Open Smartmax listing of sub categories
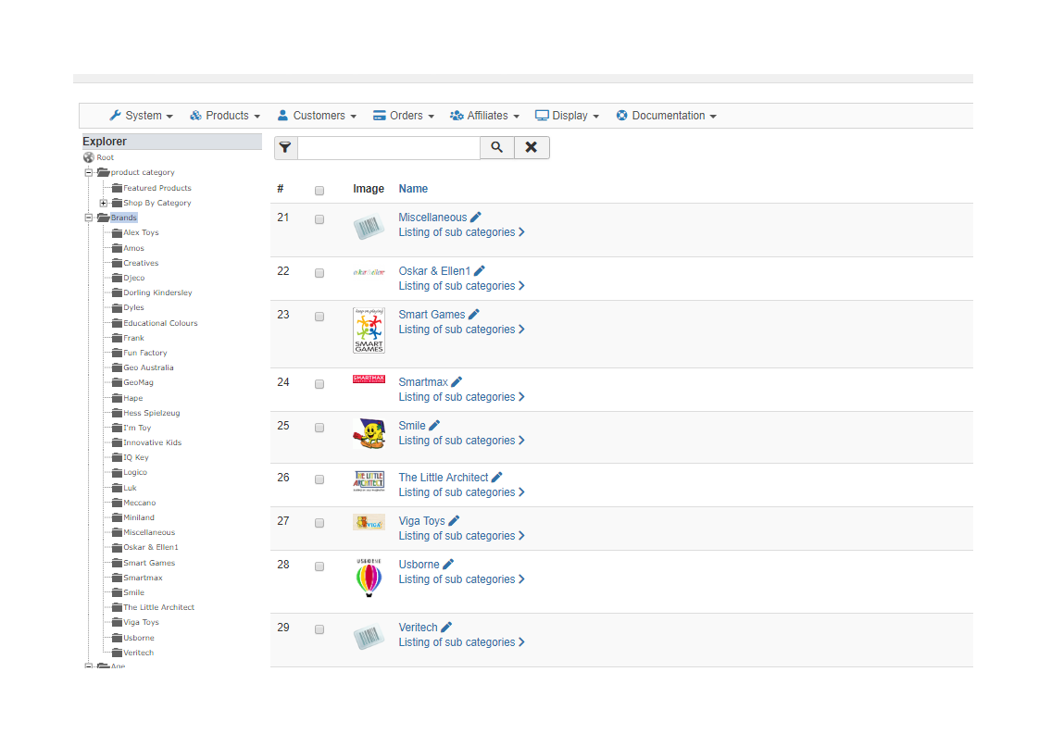The width and height of the screenshot is (1039, 734). point(461,397)
